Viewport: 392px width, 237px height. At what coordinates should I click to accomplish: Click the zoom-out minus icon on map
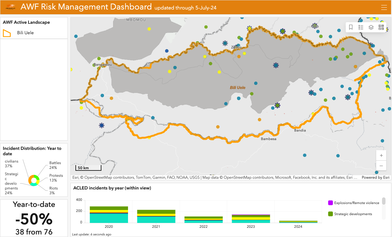381,166
